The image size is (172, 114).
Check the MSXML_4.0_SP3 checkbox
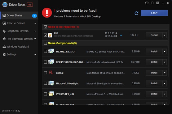pyautogui.click(x=46, y=51)
